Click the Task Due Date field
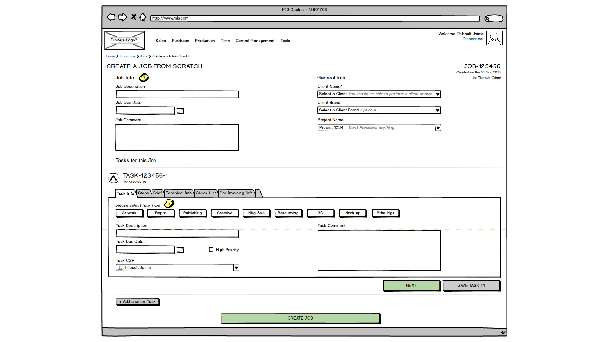 pyautogui.click(x=145, y=250)
